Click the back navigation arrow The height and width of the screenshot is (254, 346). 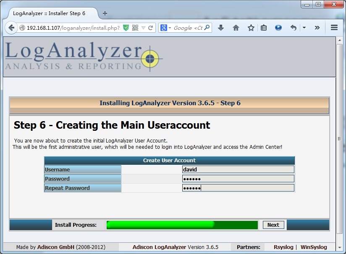pos(11,28)
